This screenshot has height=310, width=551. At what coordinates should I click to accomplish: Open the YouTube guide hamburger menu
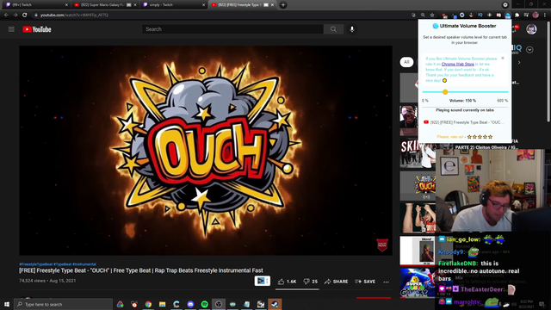pos(11,29)
